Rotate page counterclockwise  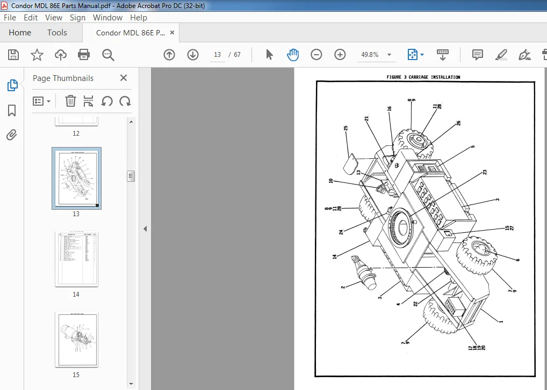coord(107,101)
